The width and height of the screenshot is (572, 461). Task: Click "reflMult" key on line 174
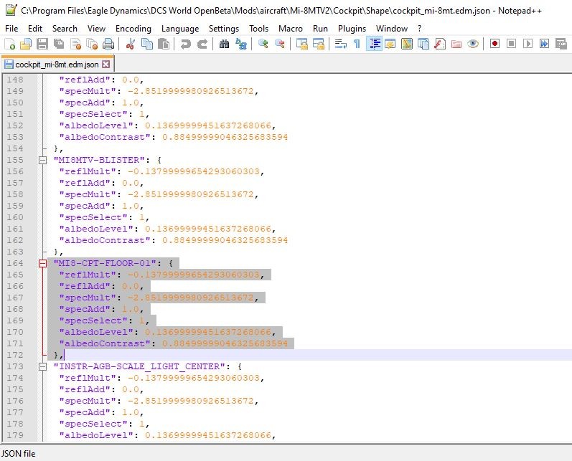[x=88, y=378]
